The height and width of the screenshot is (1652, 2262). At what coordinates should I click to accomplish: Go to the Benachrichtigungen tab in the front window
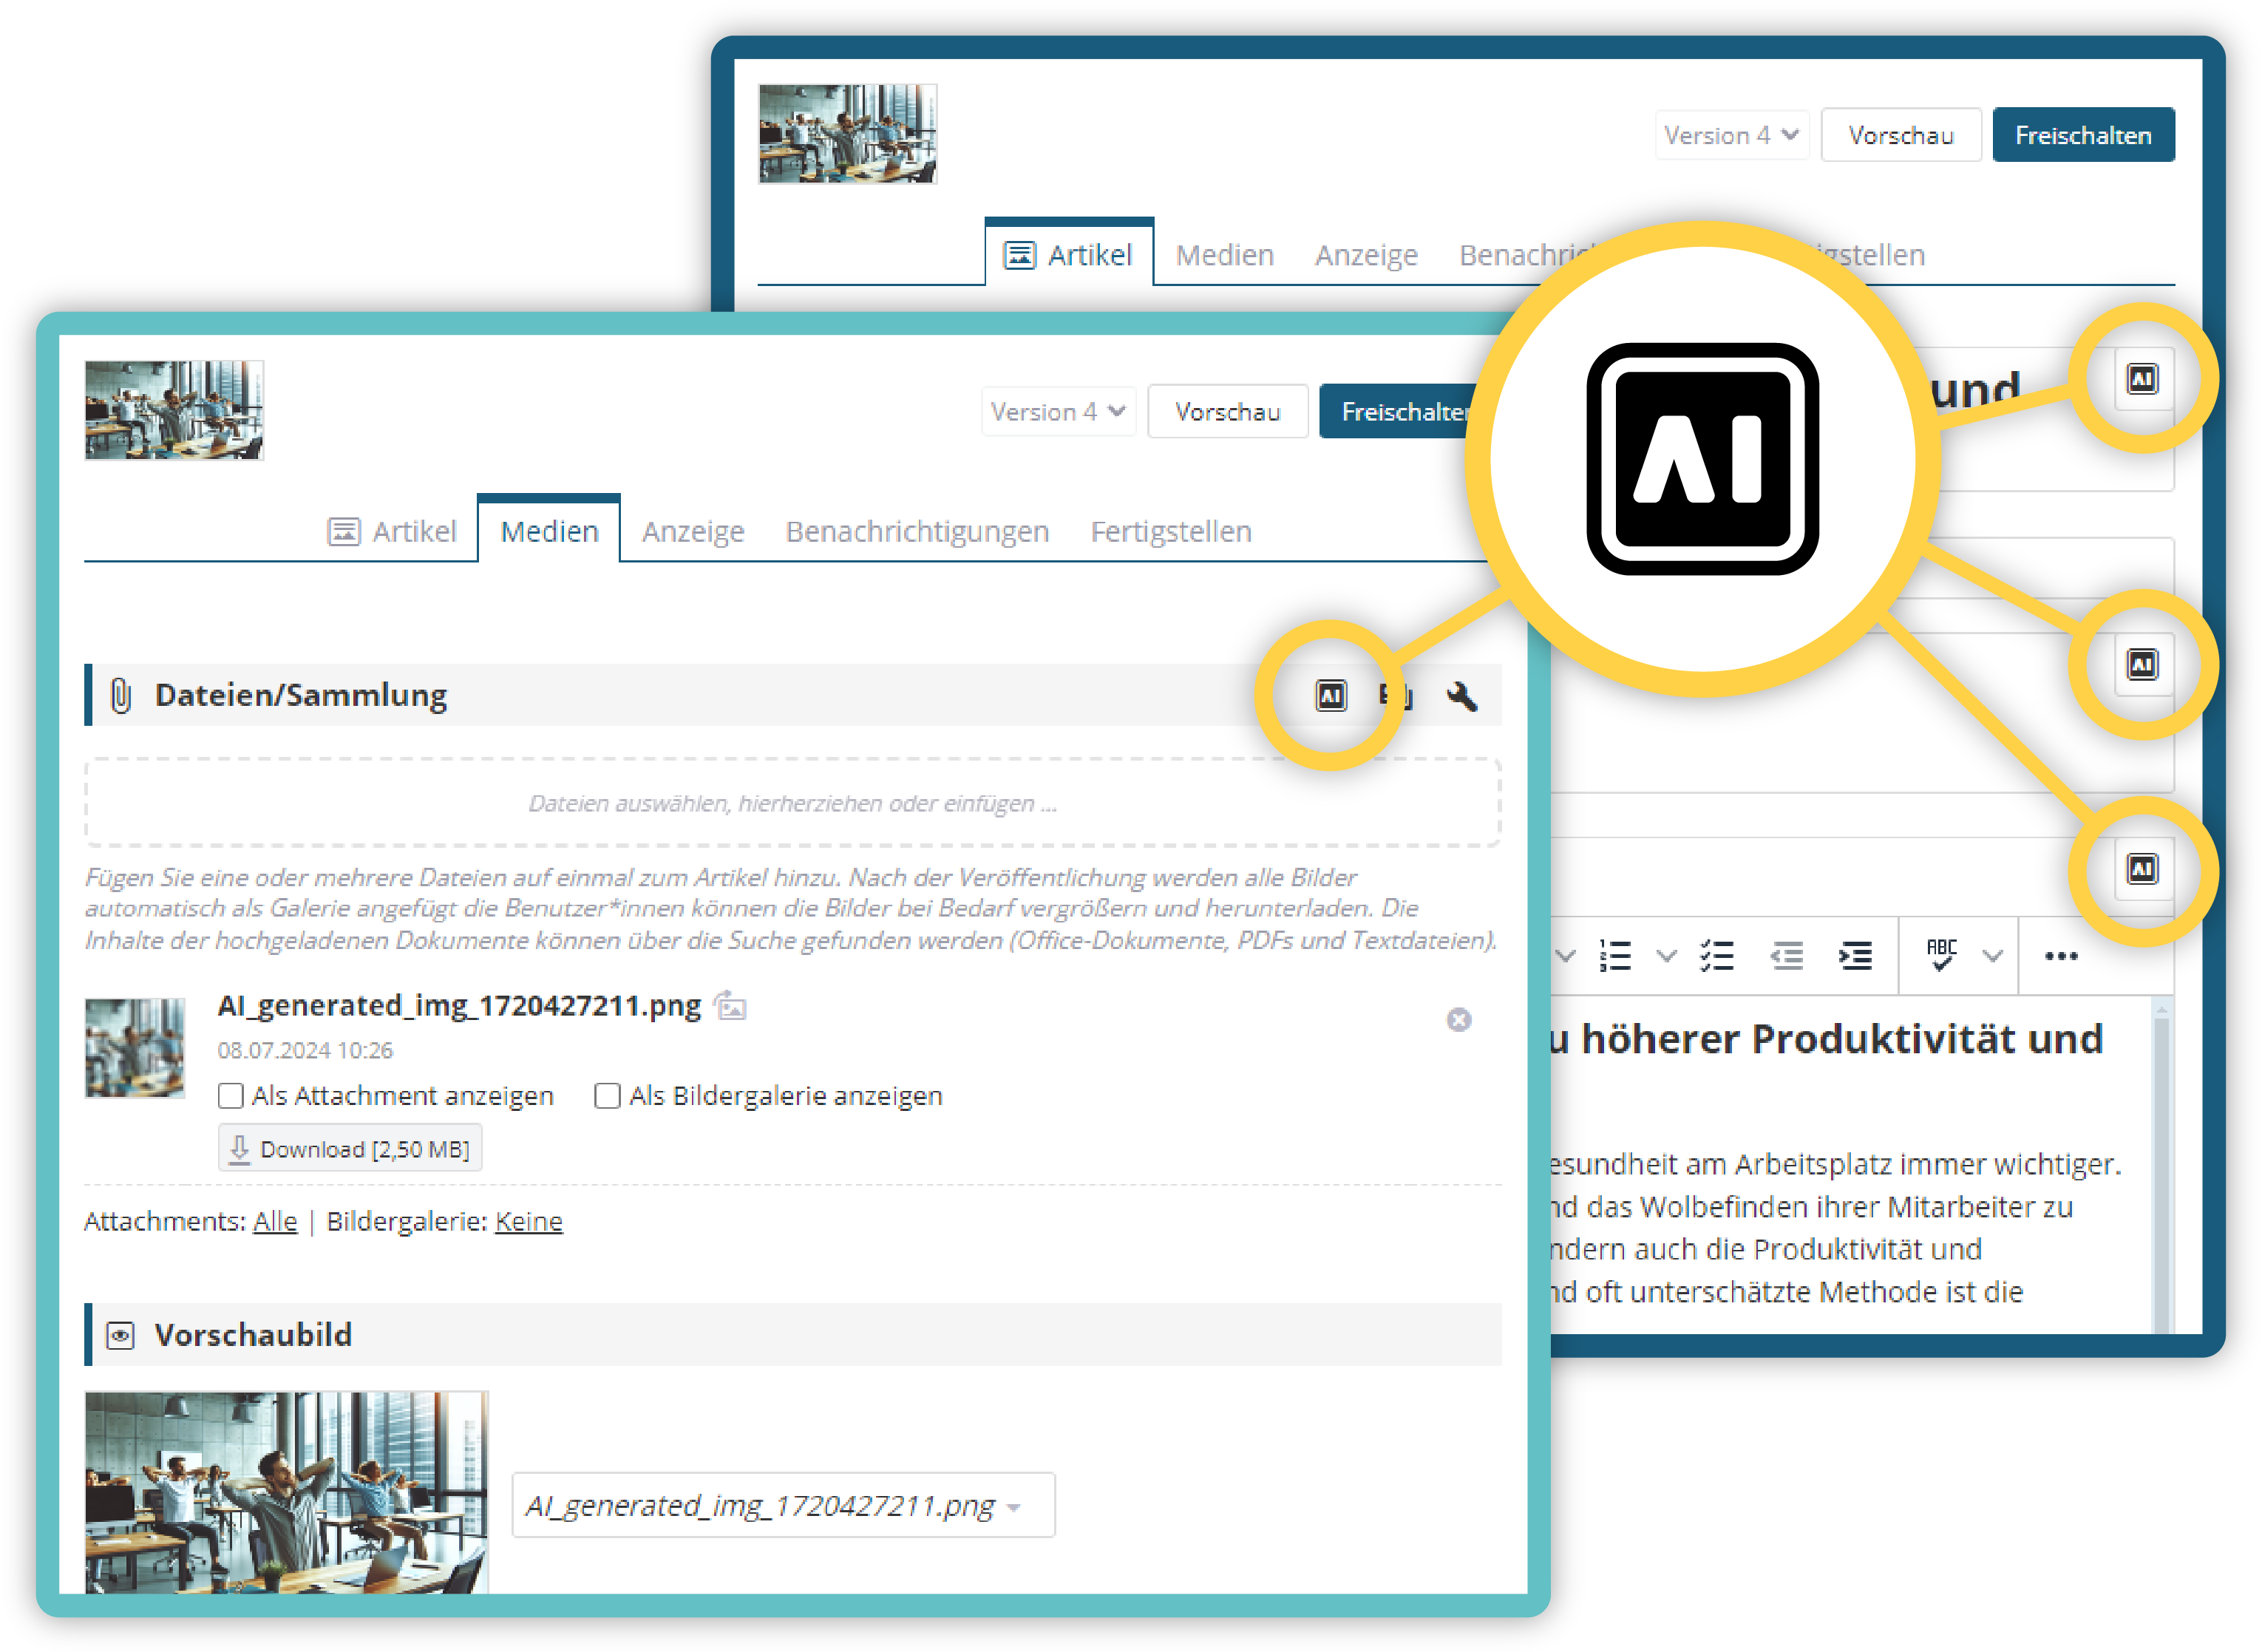(x=917, y=531)
